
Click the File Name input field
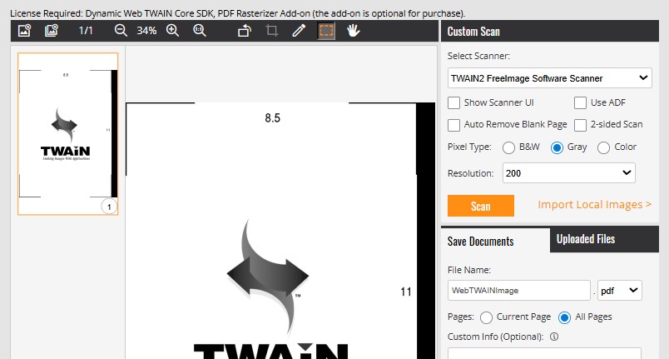tap(519, 290)
